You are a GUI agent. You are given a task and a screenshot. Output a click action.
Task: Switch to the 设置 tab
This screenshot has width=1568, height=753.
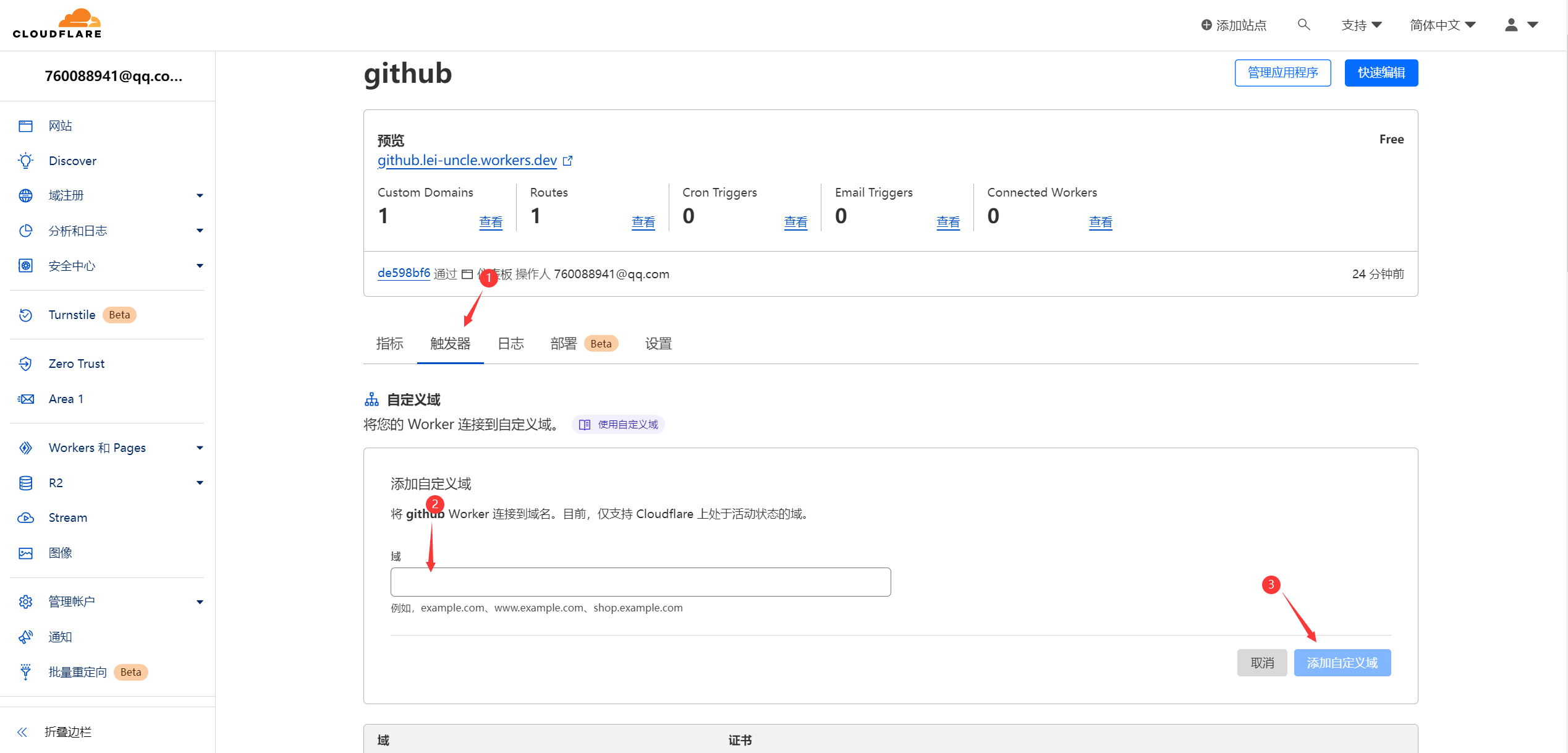click(659, 344)
